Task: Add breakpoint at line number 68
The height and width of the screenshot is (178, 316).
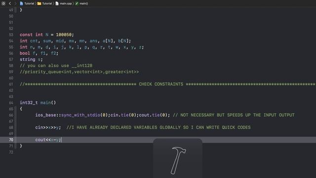Action: [x=11, y=128]
